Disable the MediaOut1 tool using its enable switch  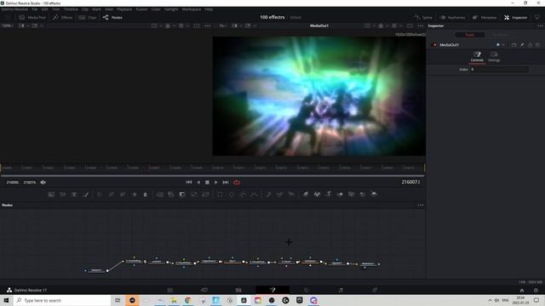click(x=433, y=45)
